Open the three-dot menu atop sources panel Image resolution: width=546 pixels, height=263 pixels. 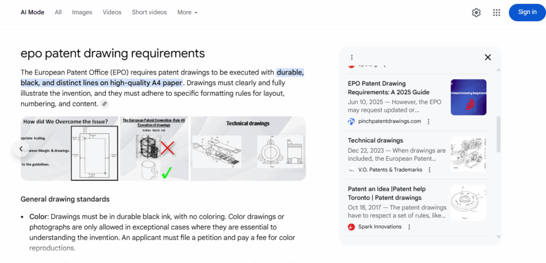point(352,57)
